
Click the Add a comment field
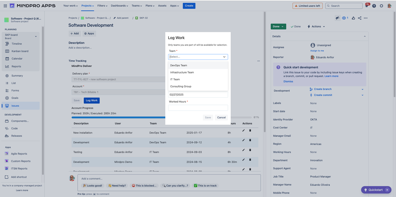coord(169,179)
